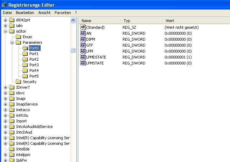Viewport: 230px width, 162px height.
Task: Expand the idsvc key
Action: pos(6,93)
